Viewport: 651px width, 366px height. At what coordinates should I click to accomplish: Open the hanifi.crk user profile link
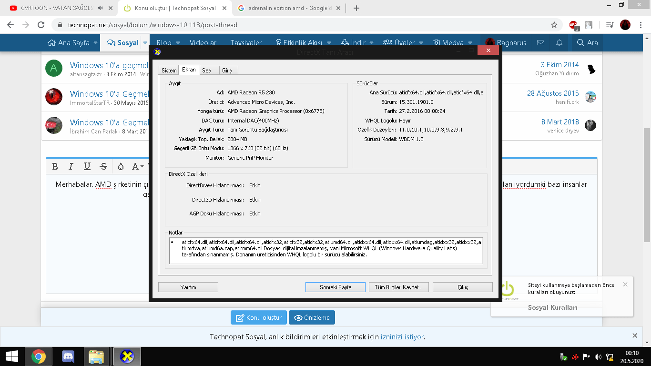click(567, 102)
